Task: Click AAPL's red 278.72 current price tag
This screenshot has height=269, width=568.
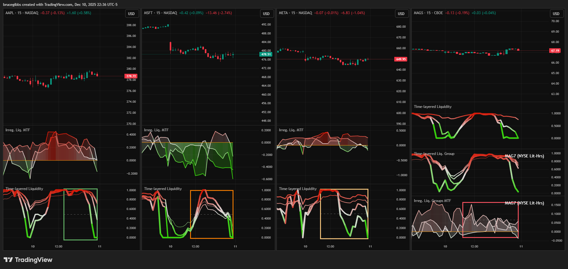Action: pos(131,76)
